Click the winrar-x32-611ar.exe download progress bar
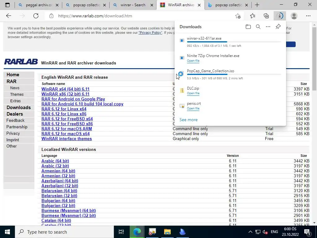The height and width of the screenshot is (238, 317). (234, 42)
